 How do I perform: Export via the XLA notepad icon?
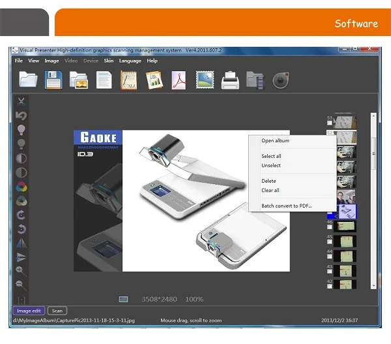click(128, 80)
